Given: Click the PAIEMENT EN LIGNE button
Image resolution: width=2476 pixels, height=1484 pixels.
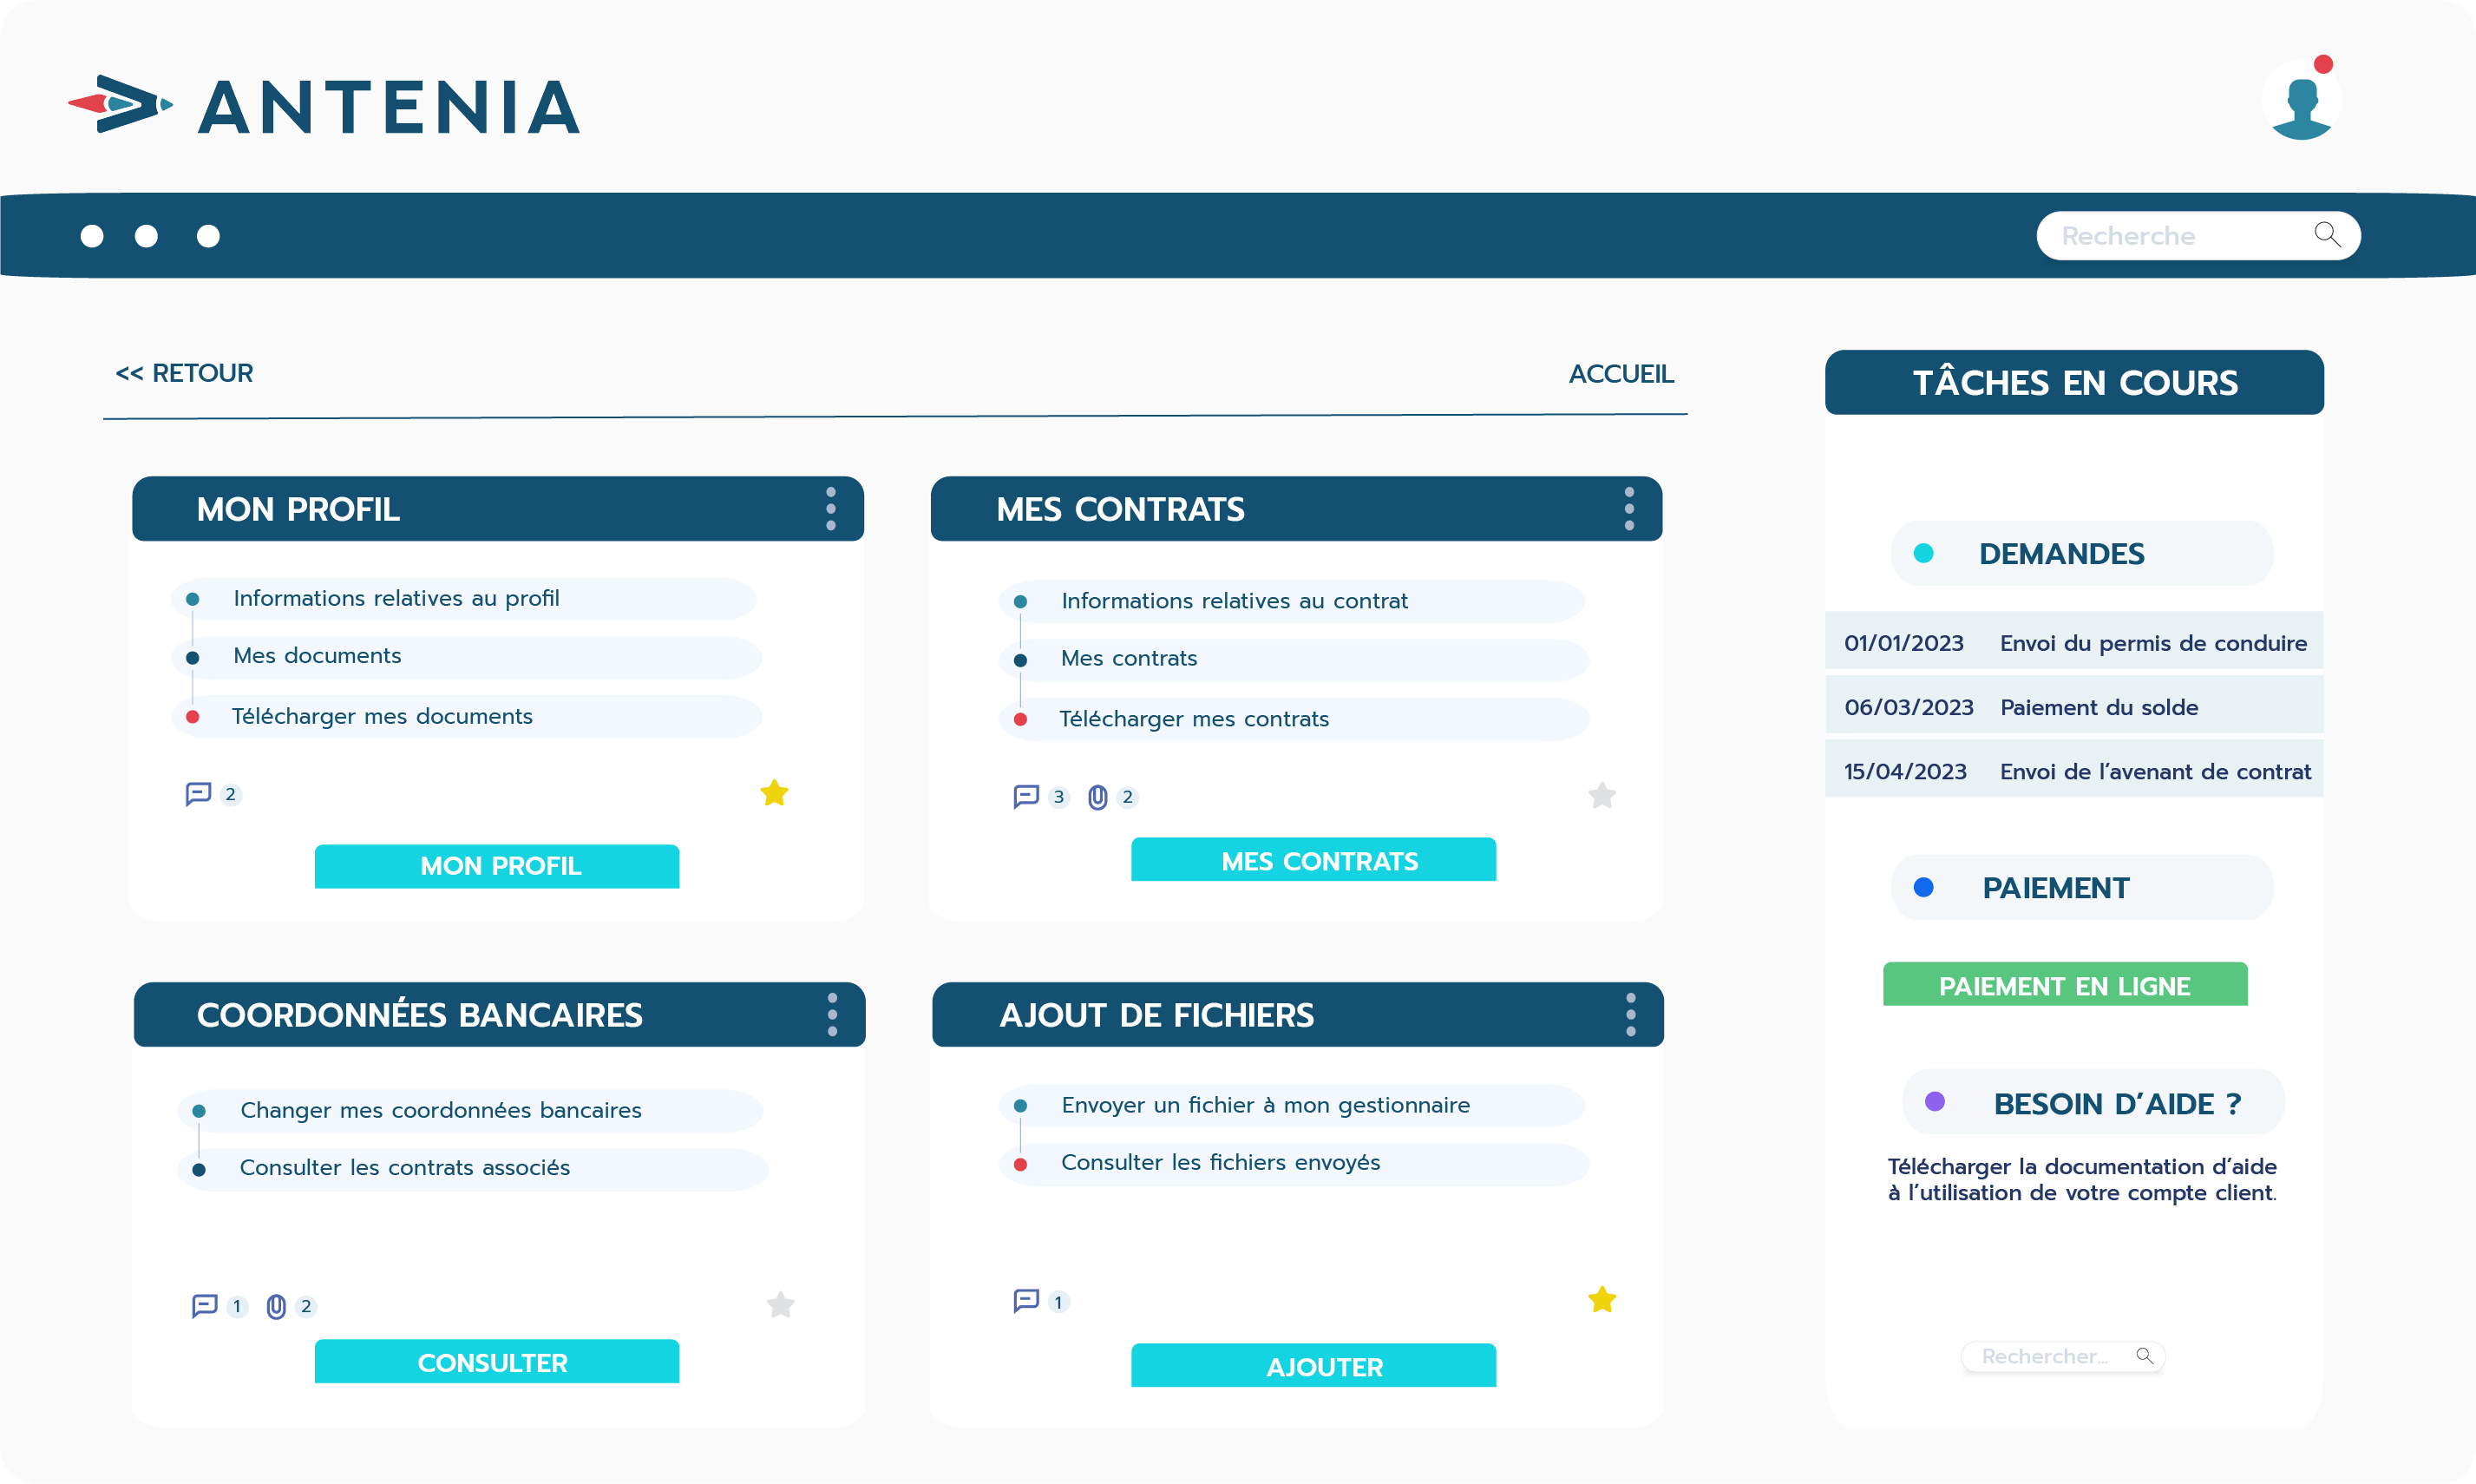Looking at the screenshot, I should pos(2065,984).
